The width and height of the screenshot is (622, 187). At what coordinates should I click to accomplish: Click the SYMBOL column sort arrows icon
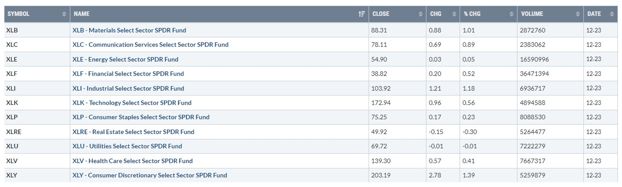coord(64,14)
